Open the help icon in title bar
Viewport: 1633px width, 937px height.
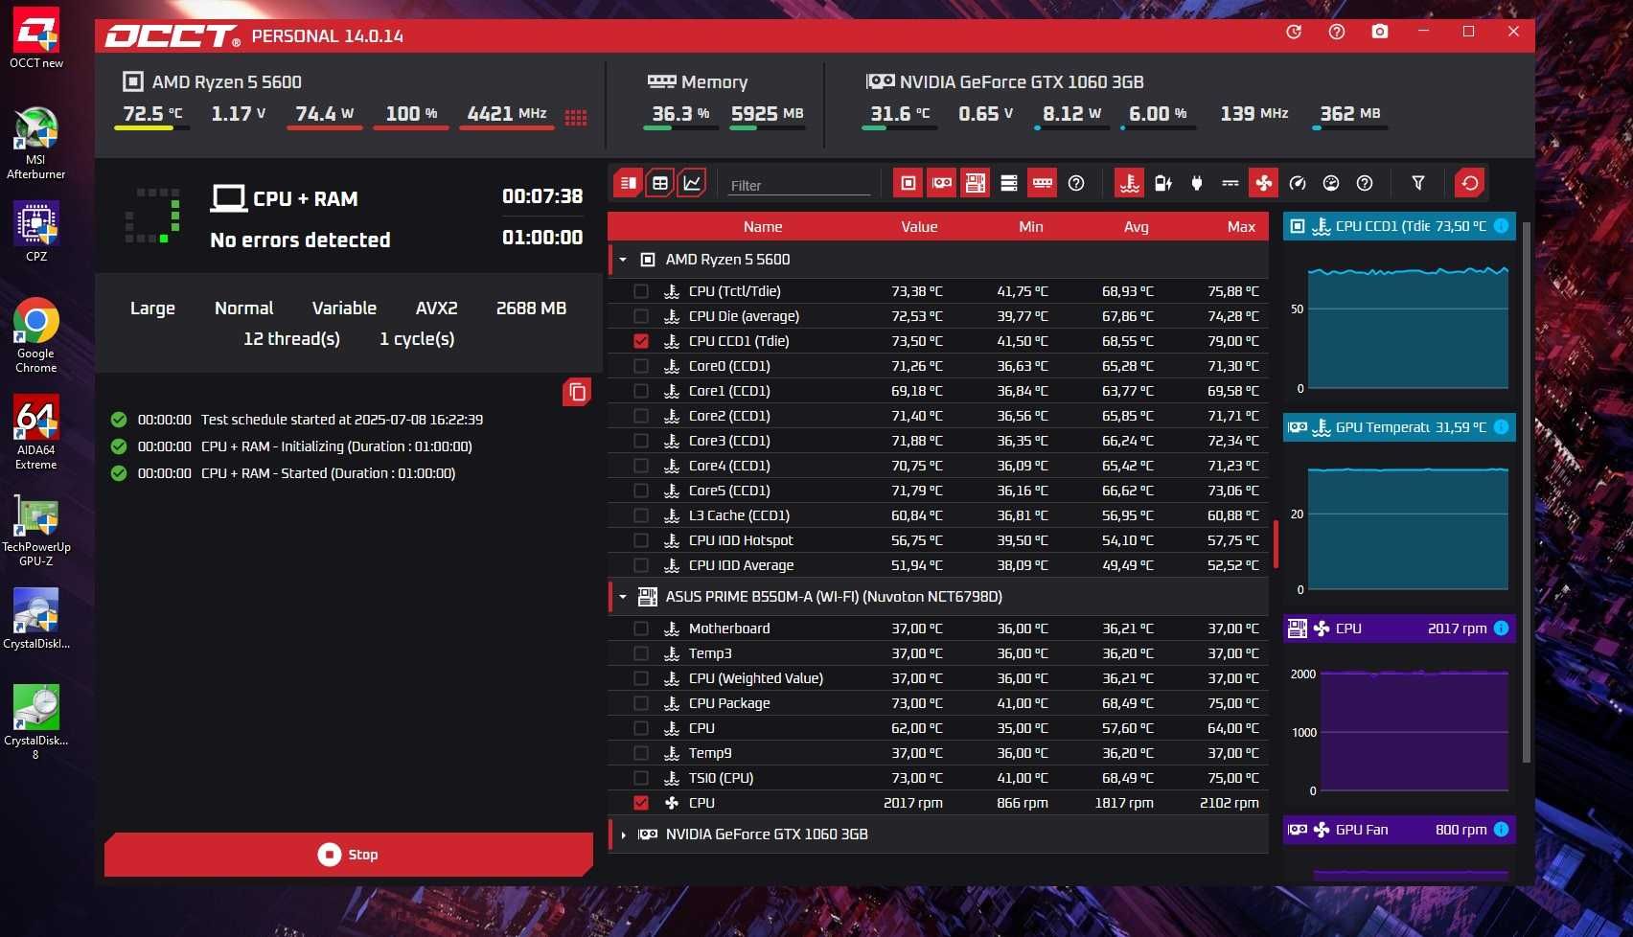pyautogui.click(x=1337, y=32)
